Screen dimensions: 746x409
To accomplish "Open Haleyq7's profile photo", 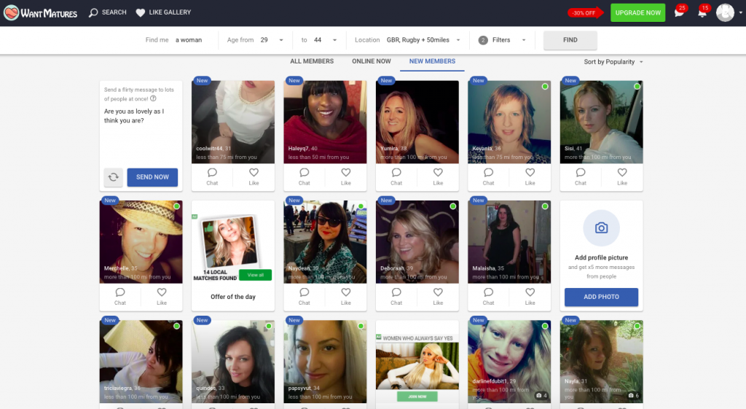I will pyautogui.click(x=325, y=122).
